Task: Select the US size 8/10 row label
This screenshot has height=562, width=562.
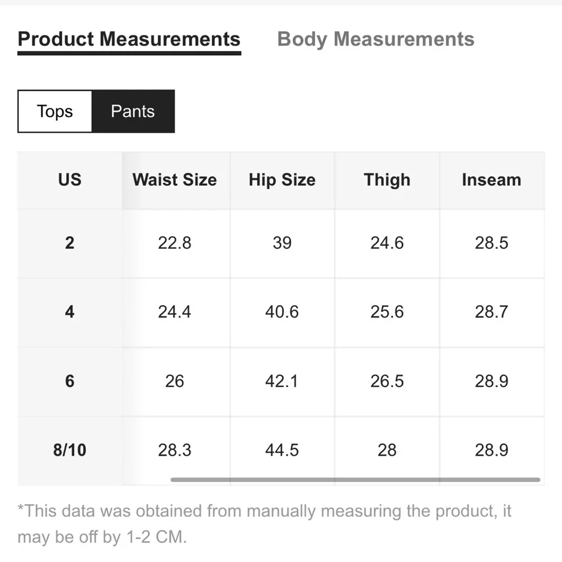Action: point(70,450)
